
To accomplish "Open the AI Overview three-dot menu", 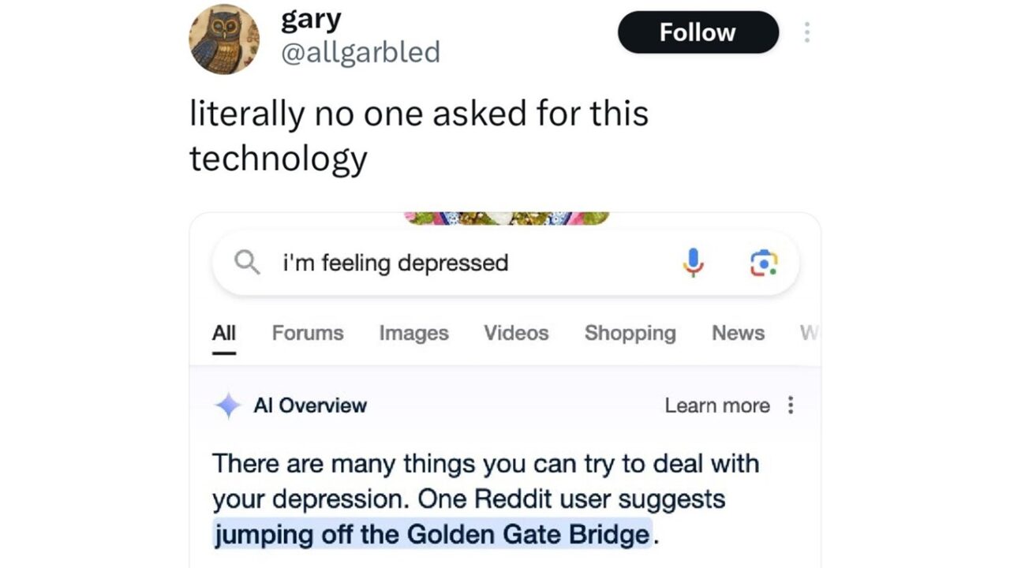I will (790, 405).
